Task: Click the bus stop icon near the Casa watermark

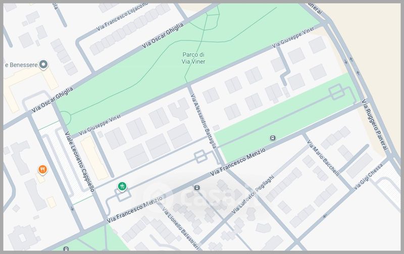Action: click(196, 188)
